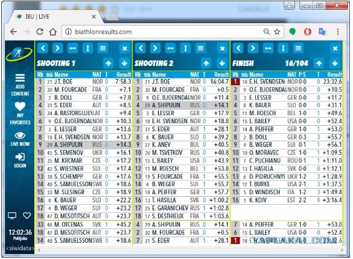
Task: Click browser home button
Action: [x=53, y=32]
